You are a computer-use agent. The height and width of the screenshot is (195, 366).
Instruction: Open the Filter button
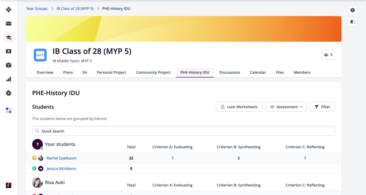click(x=322, y=107)
